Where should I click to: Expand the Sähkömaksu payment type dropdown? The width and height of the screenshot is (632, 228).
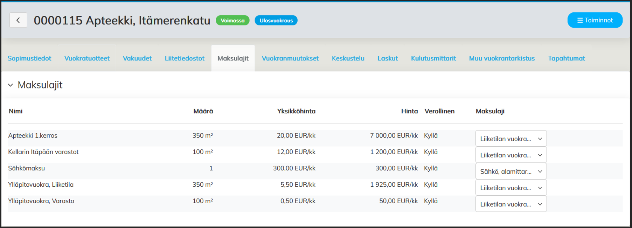(511, 171)
